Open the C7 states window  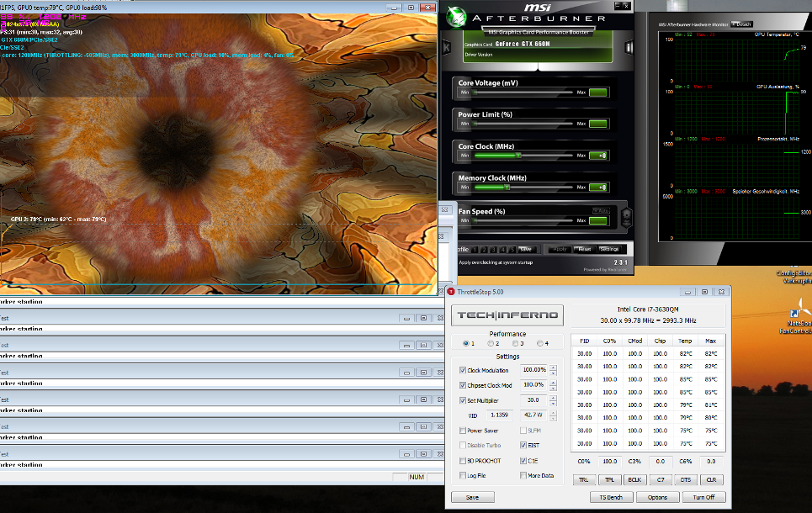pos(661,480)
